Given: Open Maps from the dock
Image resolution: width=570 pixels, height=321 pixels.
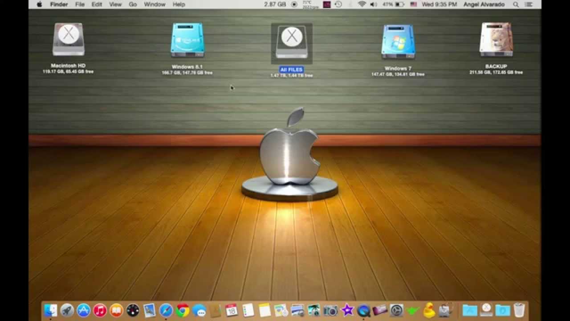Looking at the screenshot, I should click(x=281, y=310).
